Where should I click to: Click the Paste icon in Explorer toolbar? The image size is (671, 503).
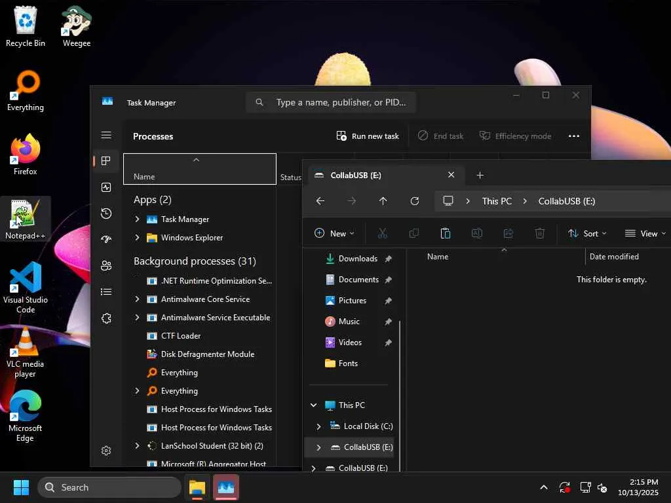pyautogui.click(x=446, y=233)
